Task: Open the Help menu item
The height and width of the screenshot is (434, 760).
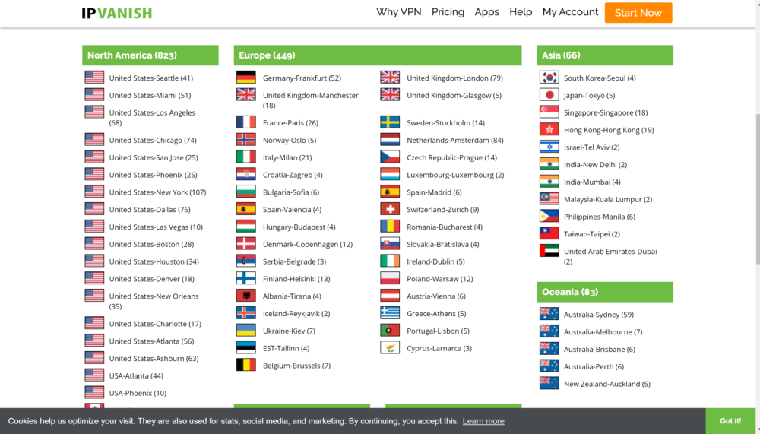Action: click(521, 12)
